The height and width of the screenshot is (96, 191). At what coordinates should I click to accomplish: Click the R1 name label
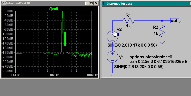click(x=128, y=15)
